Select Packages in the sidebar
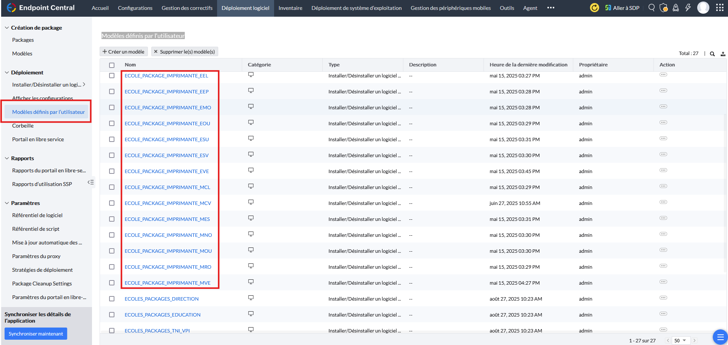The width and height of the screenshot is (728, 345). pyautogui.click(x=23, y=40)
